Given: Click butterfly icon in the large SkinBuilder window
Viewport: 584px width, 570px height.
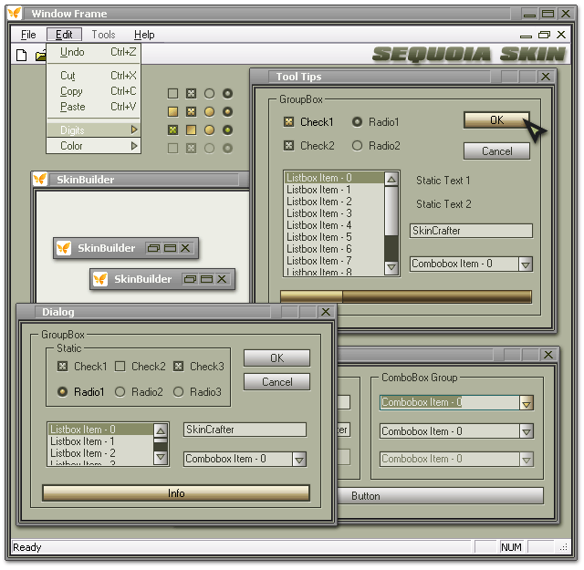Looking at the screenshot, I should [40, 180].
